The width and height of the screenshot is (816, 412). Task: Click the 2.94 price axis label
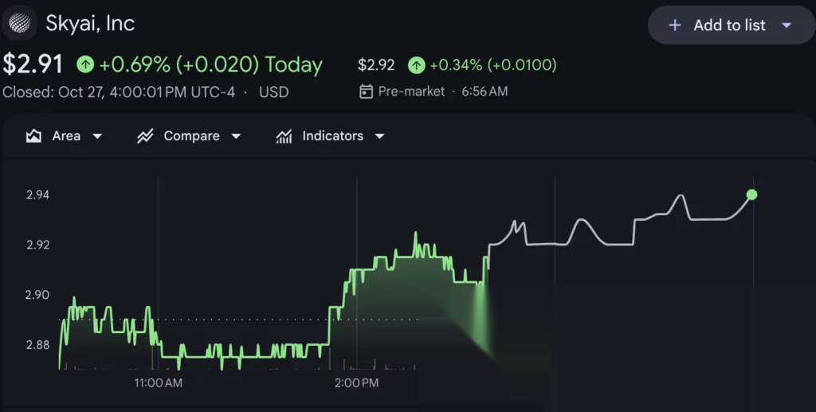point(38,195)
